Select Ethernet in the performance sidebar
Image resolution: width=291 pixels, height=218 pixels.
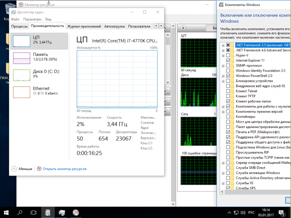tap(39, 92)
